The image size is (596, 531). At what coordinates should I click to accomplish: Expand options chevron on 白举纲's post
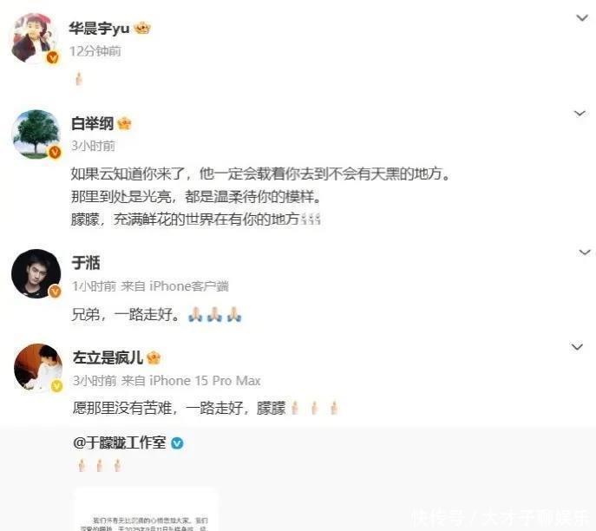coord(580,114)
